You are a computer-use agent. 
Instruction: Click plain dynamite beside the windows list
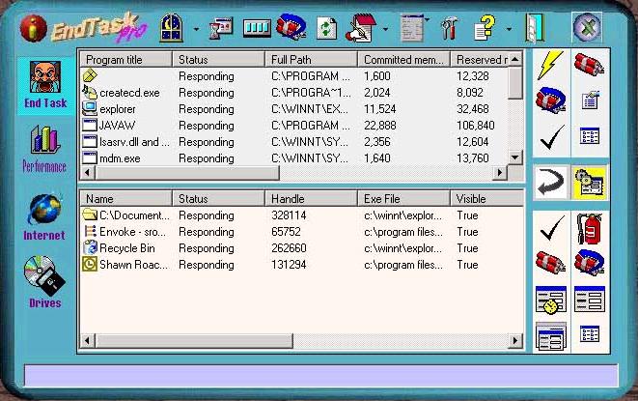point(550,263)
